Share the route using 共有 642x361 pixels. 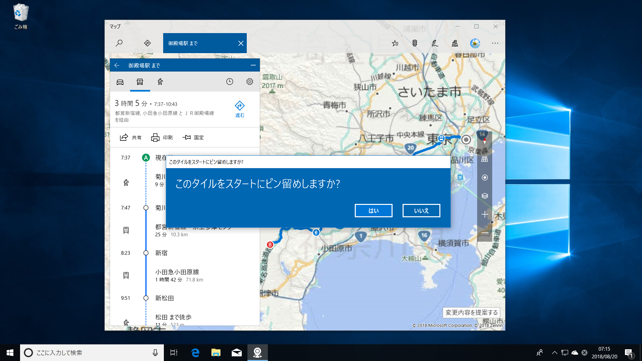(130, 137)
